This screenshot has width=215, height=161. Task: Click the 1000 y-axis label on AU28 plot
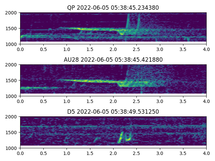click(12, 96)
